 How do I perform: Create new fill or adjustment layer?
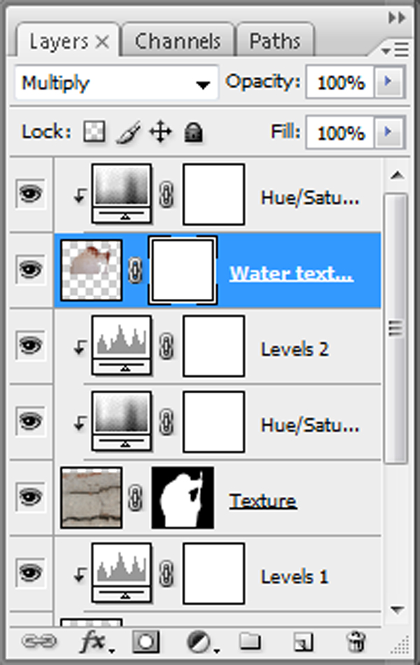click(199, 640)
